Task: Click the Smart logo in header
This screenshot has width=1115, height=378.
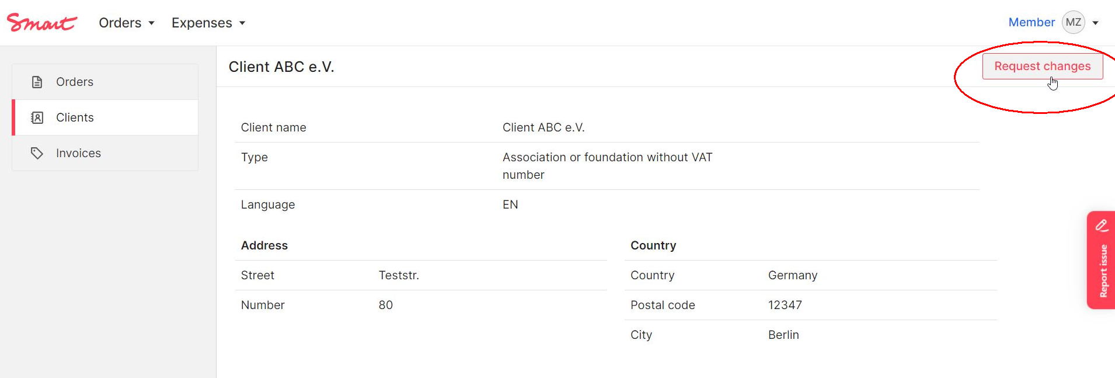Action: click(41, 22)
